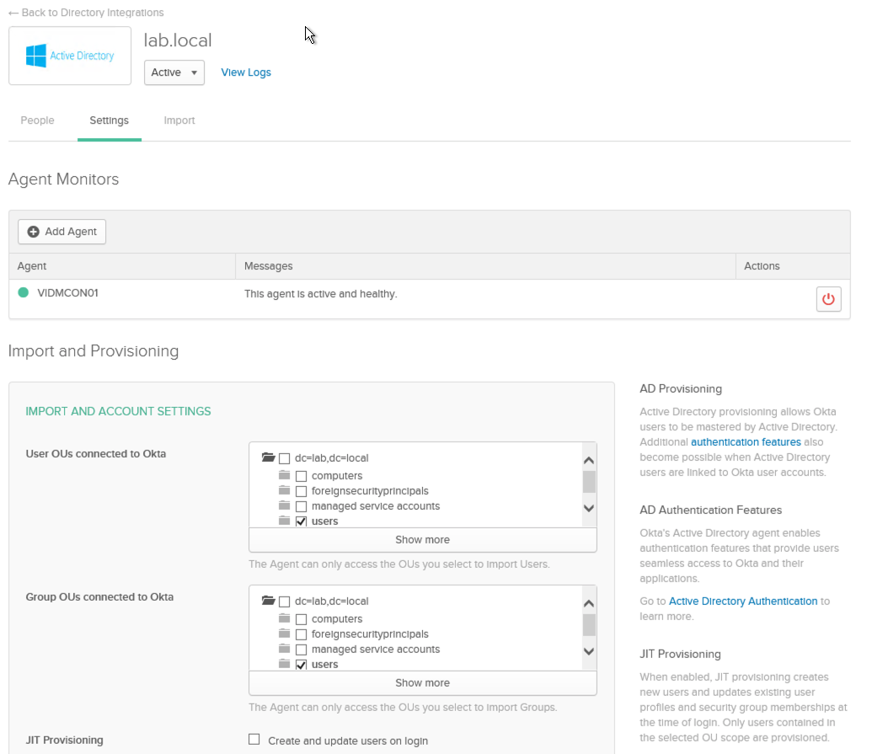This screenshot has width=872, height=754.
Task: Switch to the Import tab
Action: click(x=179, y=120)
